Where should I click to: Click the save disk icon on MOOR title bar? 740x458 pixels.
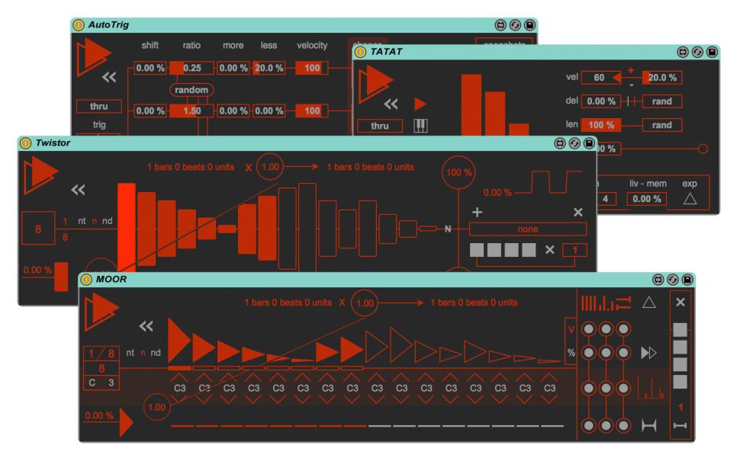click(688, 280)
